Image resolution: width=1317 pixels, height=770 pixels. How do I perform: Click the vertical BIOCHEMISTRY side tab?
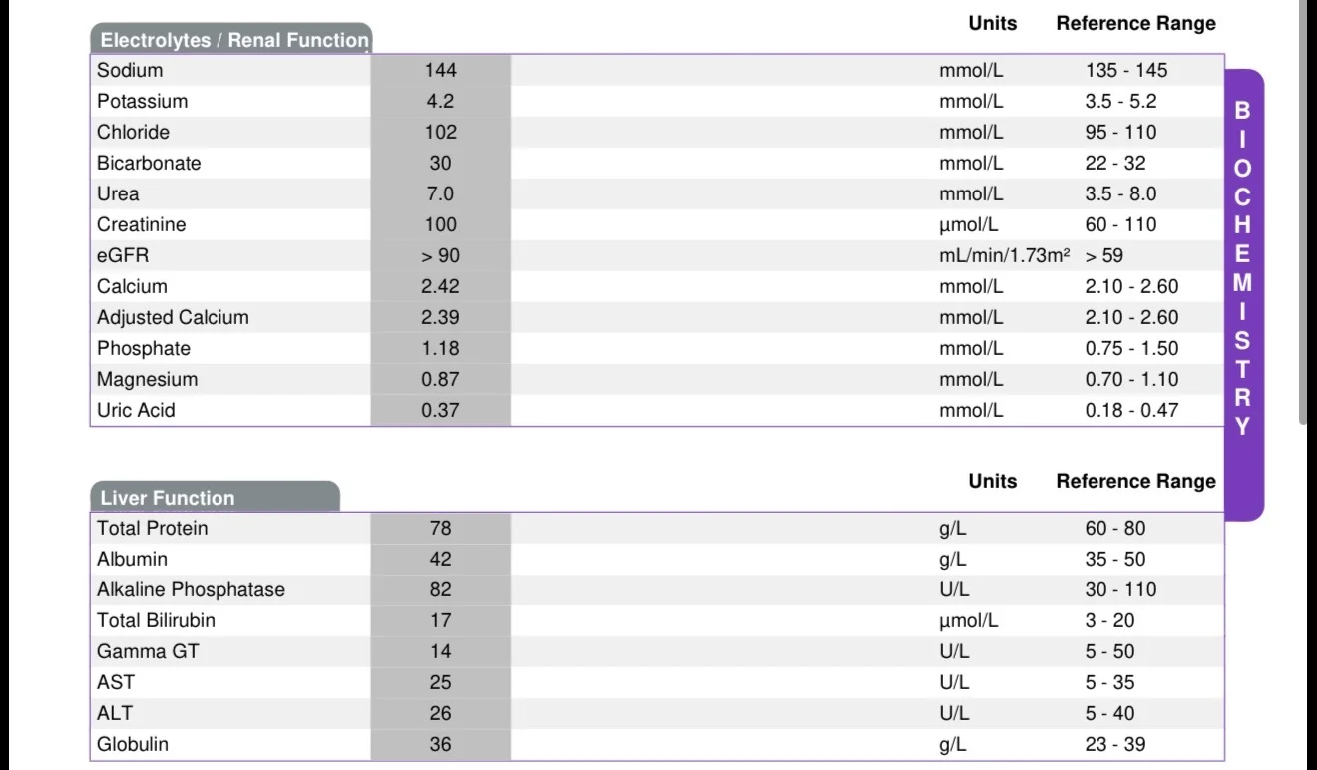click(1244, 294)
